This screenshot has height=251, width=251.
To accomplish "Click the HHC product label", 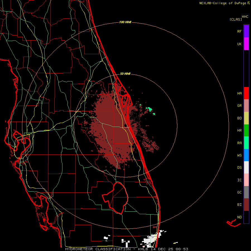I will click(x=245, y=17).
